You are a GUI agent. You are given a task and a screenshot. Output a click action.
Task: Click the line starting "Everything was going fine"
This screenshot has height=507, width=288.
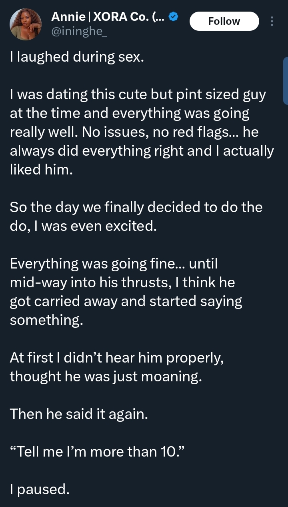point(113,264)
